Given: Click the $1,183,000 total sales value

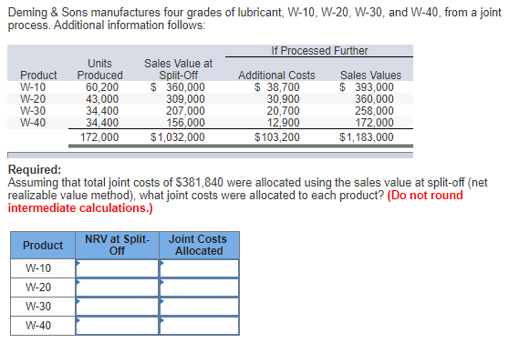Looking at the screenshot, I should coord(367,137).
